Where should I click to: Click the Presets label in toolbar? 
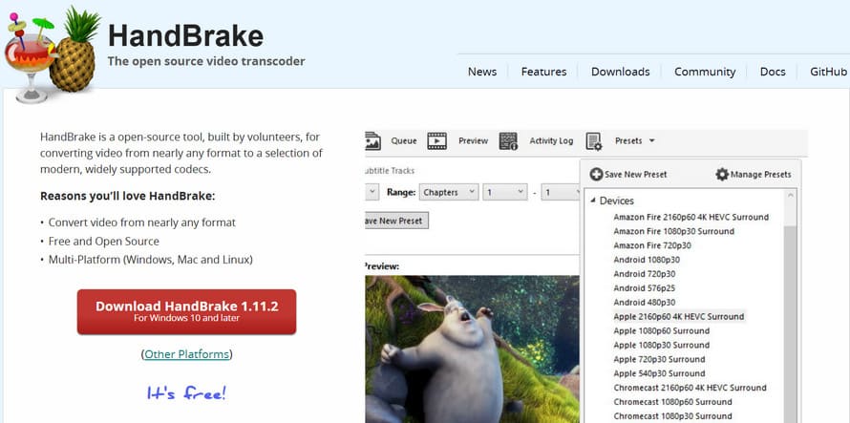pyautogui.click(x=628, y=141)
